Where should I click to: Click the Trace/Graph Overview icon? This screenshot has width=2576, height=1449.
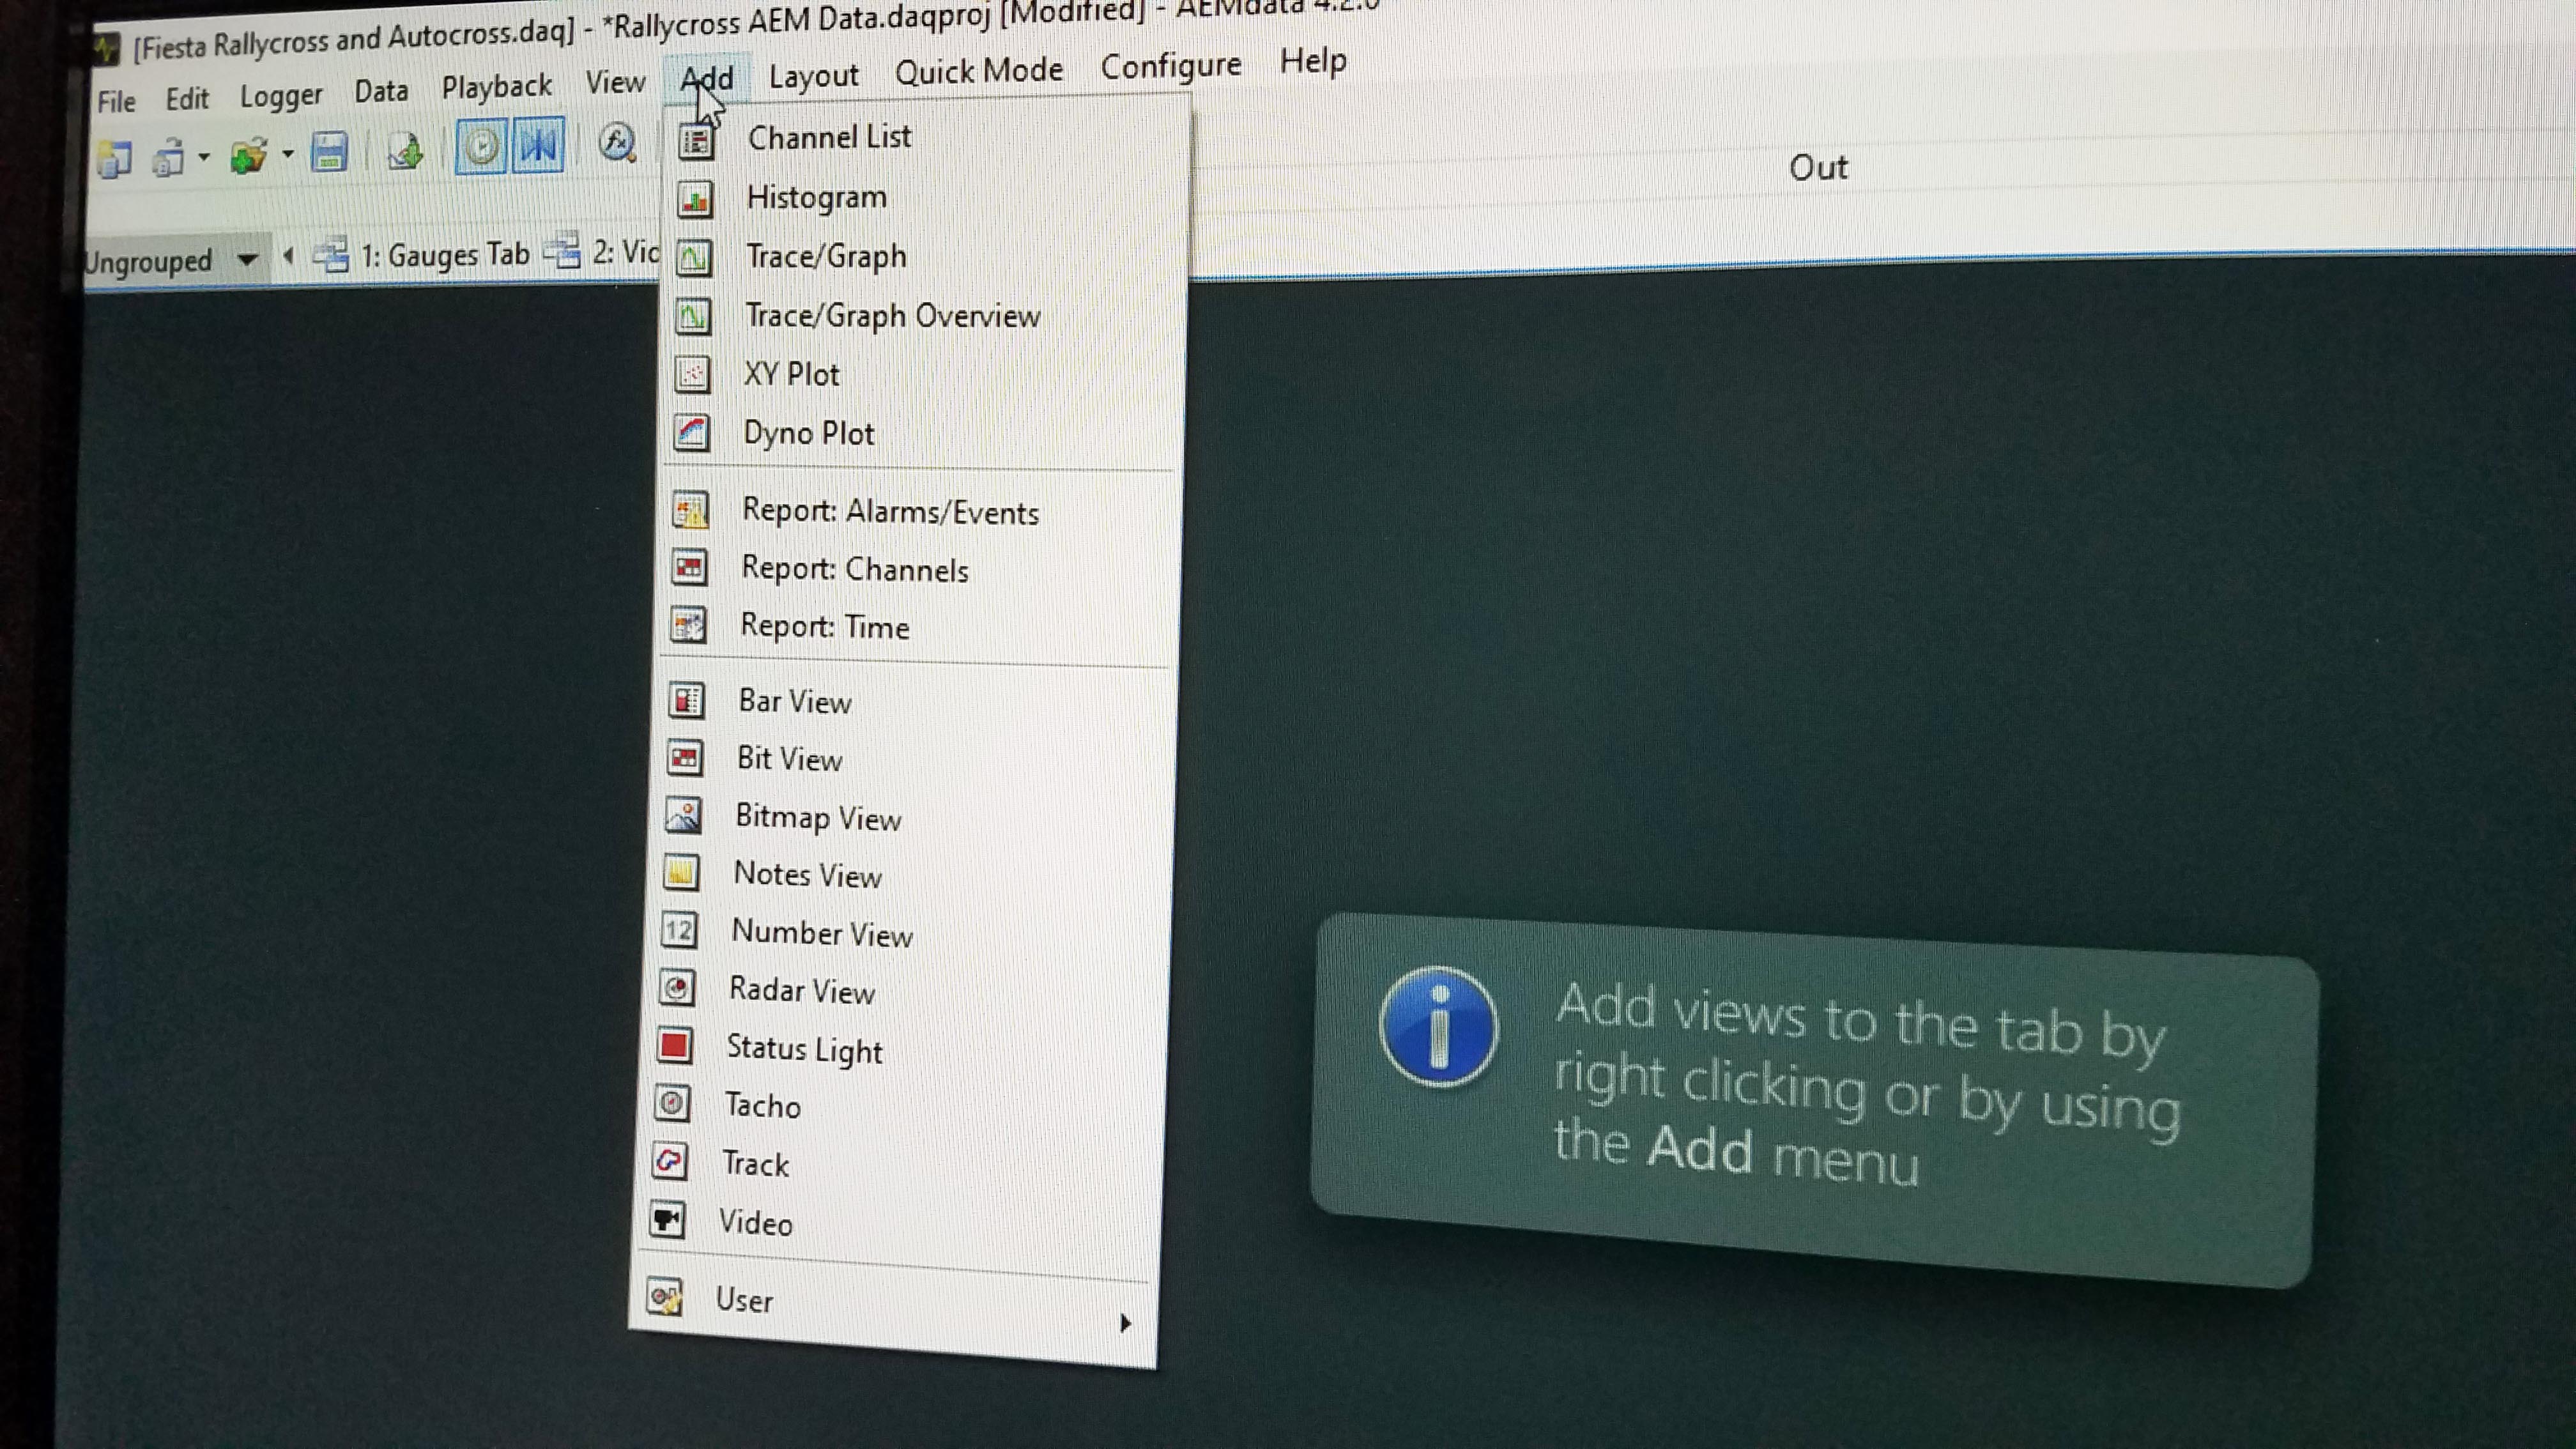[x=693, y=317]
